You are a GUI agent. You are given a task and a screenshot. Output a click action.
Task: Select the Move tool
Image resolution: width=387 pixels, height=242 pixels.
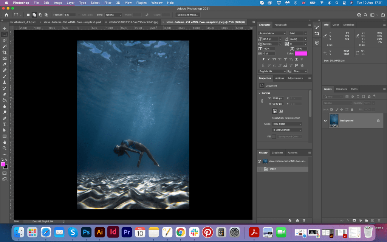(x=5, y=28)
